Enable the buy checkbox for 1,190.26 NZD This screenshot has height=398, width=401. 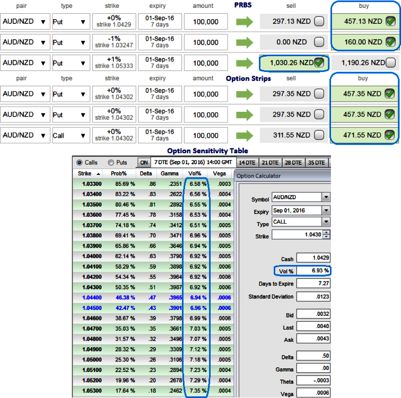point(390,63)
